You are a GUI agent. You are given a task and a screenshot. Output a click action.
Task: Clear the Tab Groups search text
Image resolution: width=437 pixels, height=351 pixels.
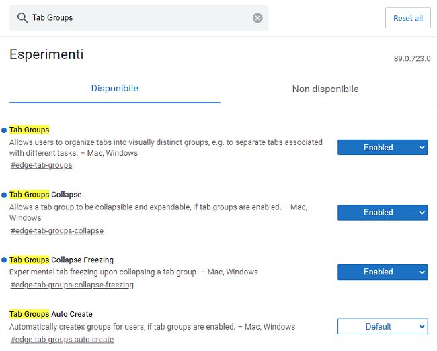pyautogui.click(x=257, y=18)
